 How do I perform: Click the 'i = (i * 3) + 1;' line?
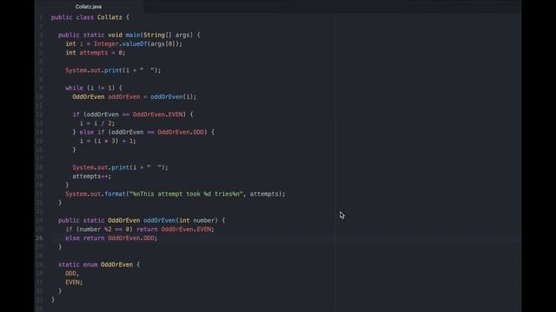(108, 140)
